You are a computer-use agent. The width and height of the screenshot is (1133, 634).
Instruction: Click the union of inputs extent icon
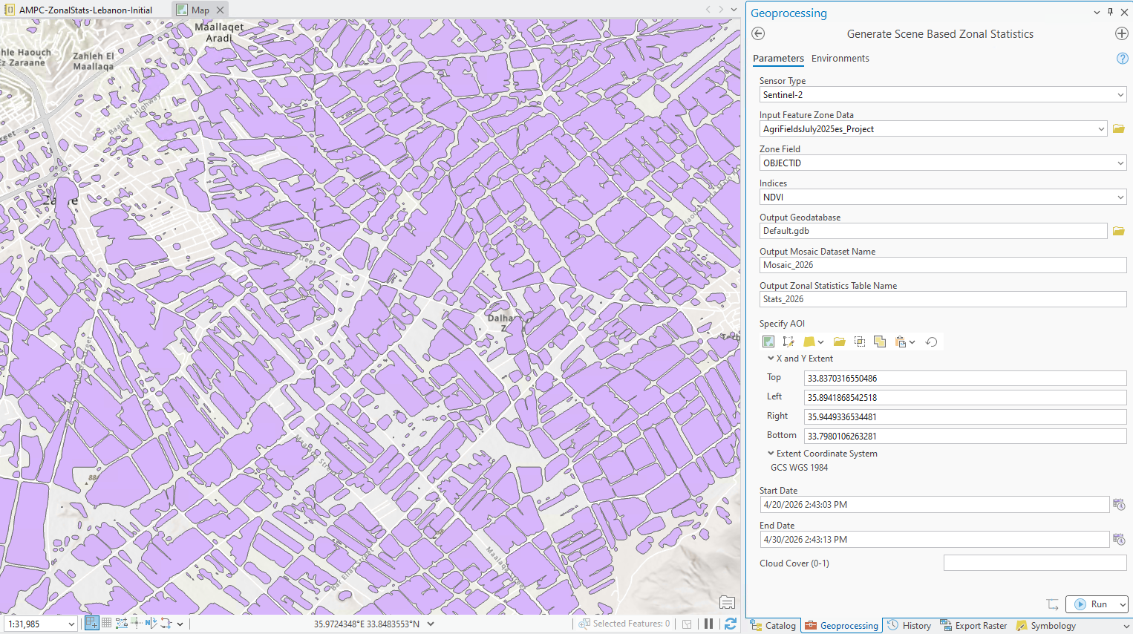880,341
